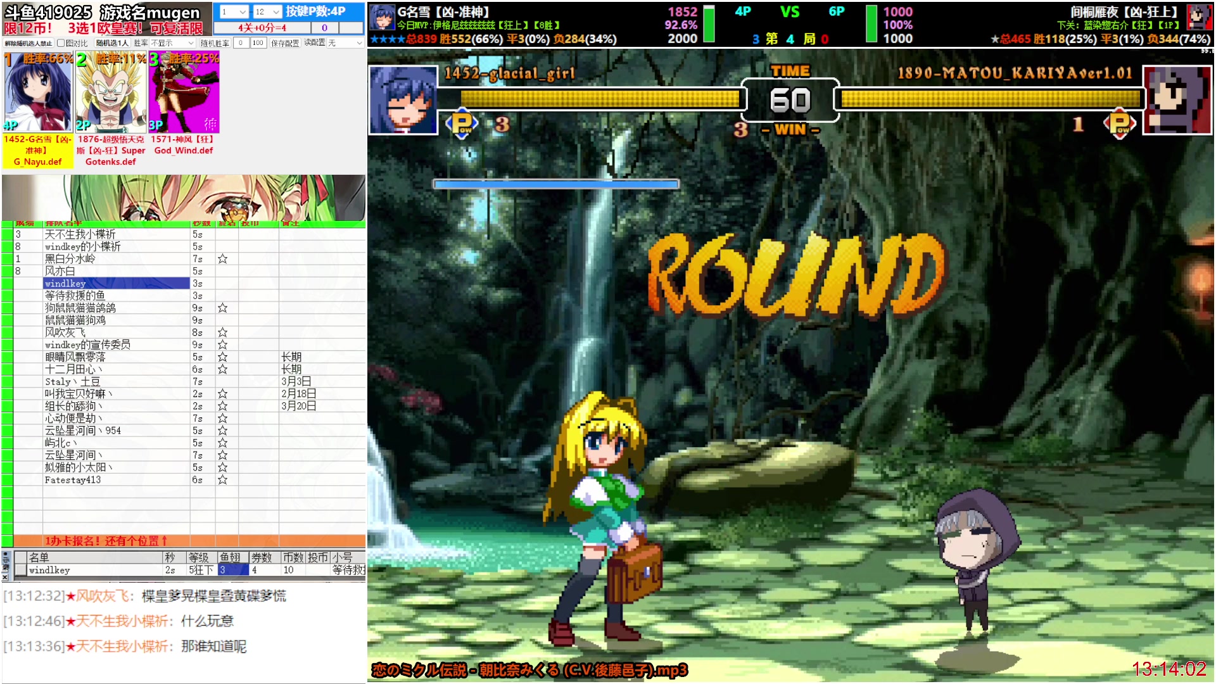Click the 券数 column header
This screenshot has height=684, width=1216.
coord(265,558)
